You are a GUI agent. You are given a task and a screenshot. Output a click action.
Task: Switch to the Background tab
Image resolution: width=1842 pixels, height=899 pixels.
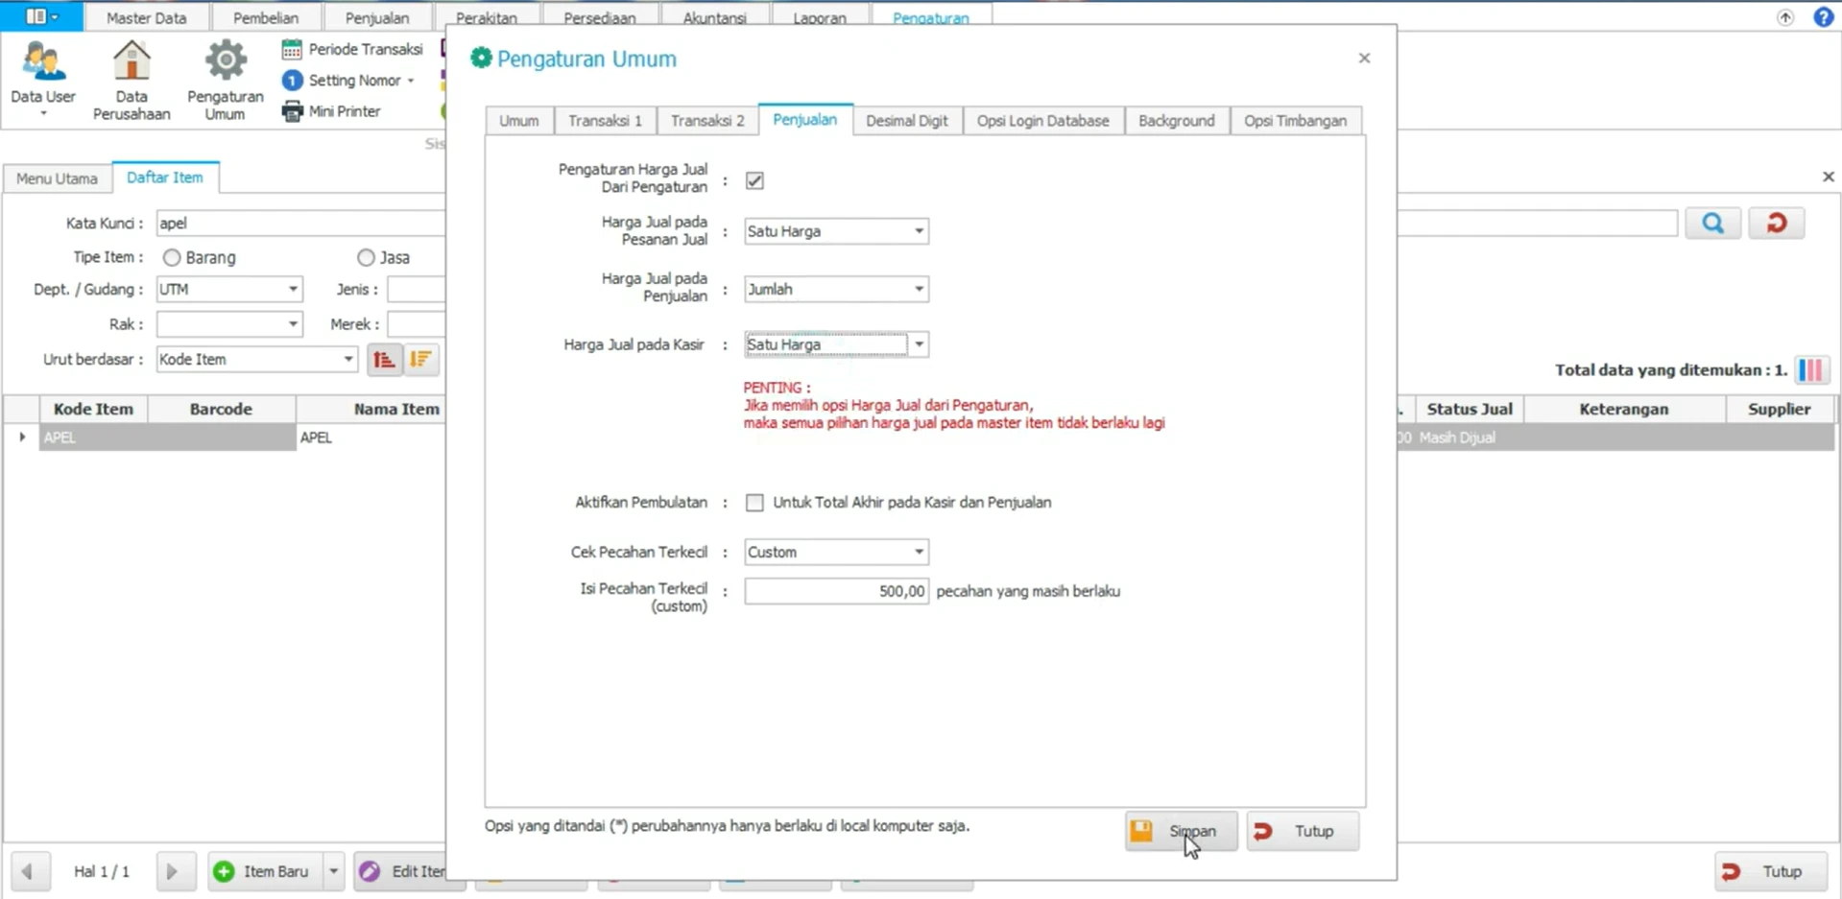[1176, 121]
